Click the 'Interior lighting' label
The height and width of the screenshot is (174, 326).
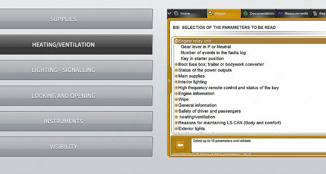tap(193, 82)
